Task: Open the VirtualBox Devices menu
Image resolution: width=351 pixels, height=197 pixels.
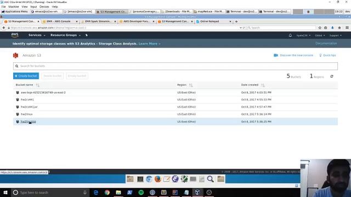Action: [x=44, y=7]
